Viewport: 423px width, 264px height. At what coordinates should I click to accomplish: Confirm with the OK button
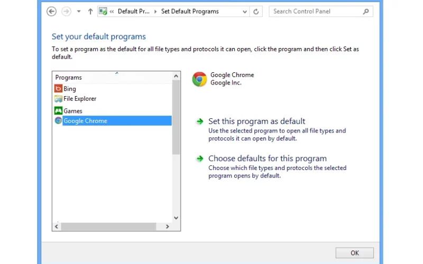354,253
